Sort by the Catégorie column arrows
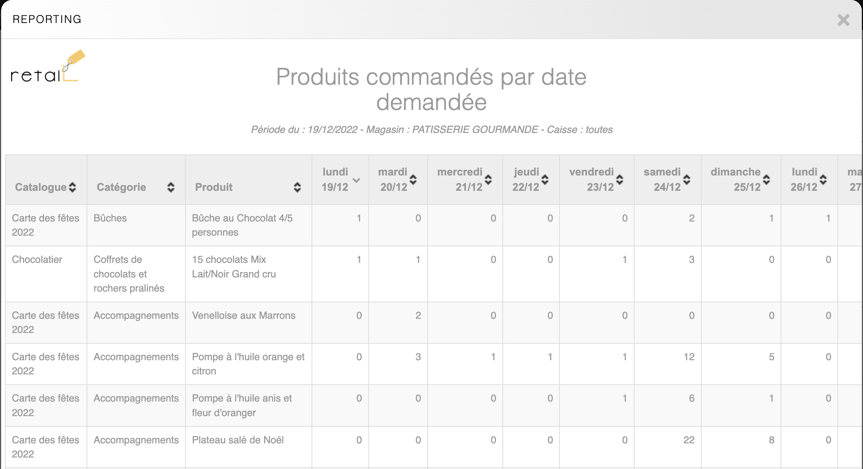Screen dimensions: 863x469 pyautogui.click(x=171, y=187)
